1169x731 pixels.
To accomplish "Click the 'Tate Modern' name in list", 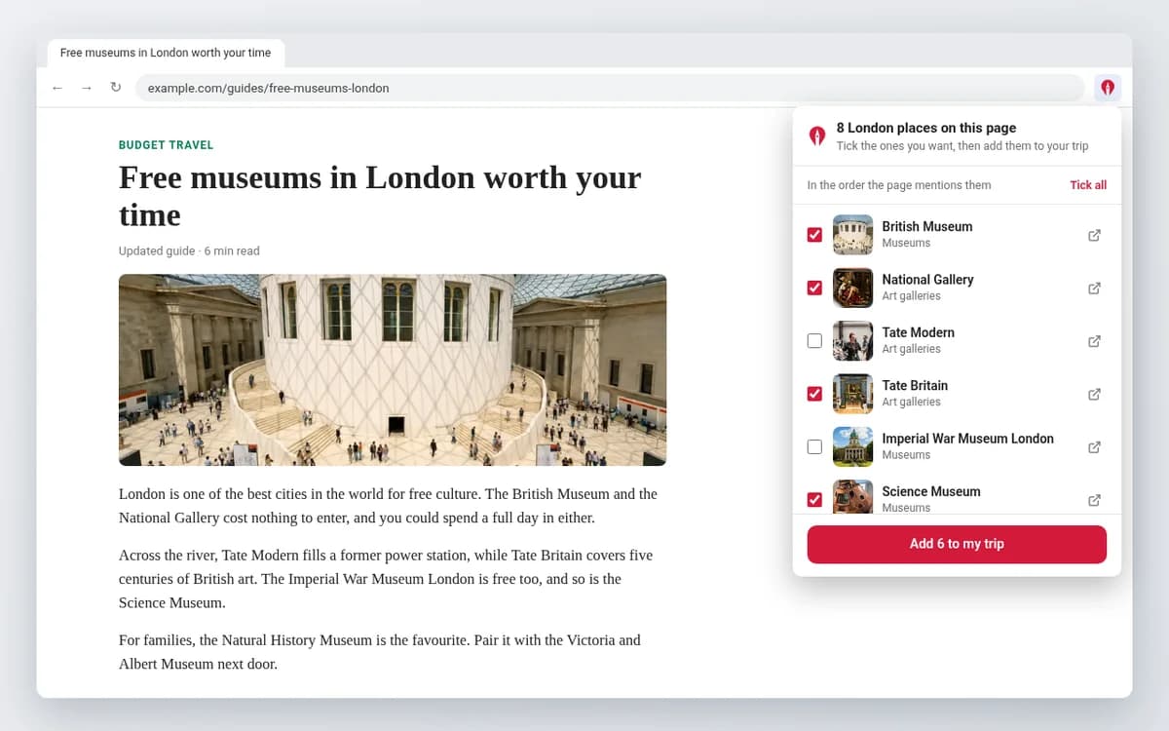I will click(x=919, y=332).
